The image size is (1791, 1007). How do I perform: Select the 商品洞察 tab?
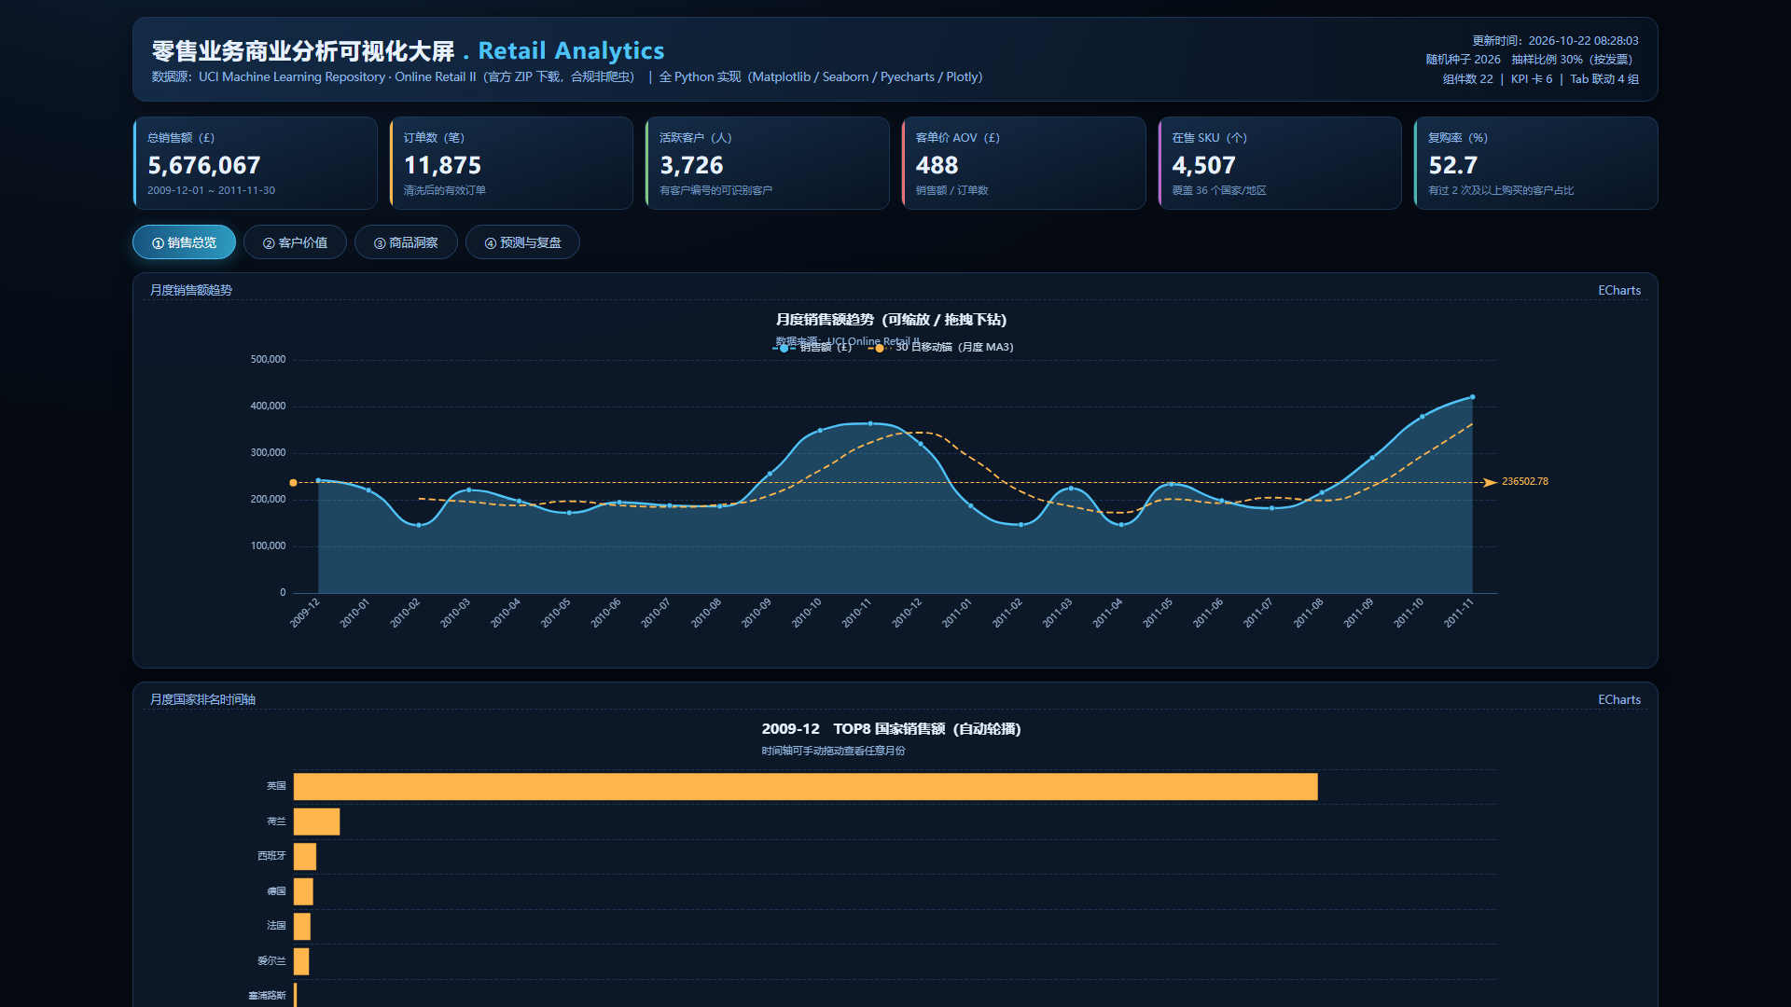406,242
